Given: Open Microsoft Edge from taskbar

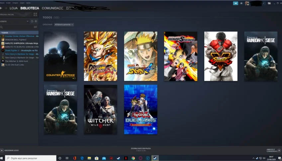Looking at the screenshot, I should click(82, 158).
